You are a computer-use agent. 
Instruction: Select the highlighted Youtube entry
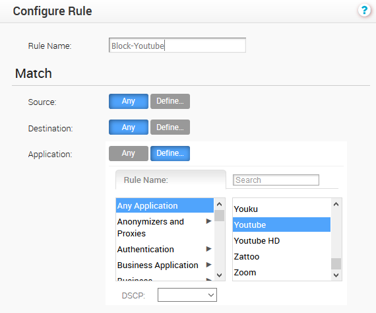tap(282, 225)
